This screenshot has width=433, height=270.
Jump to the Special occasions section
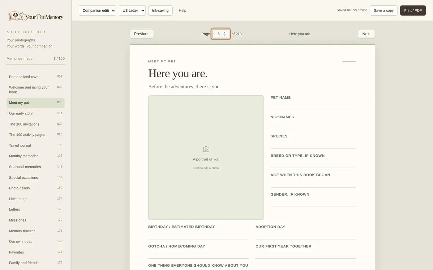click(36, 177)
